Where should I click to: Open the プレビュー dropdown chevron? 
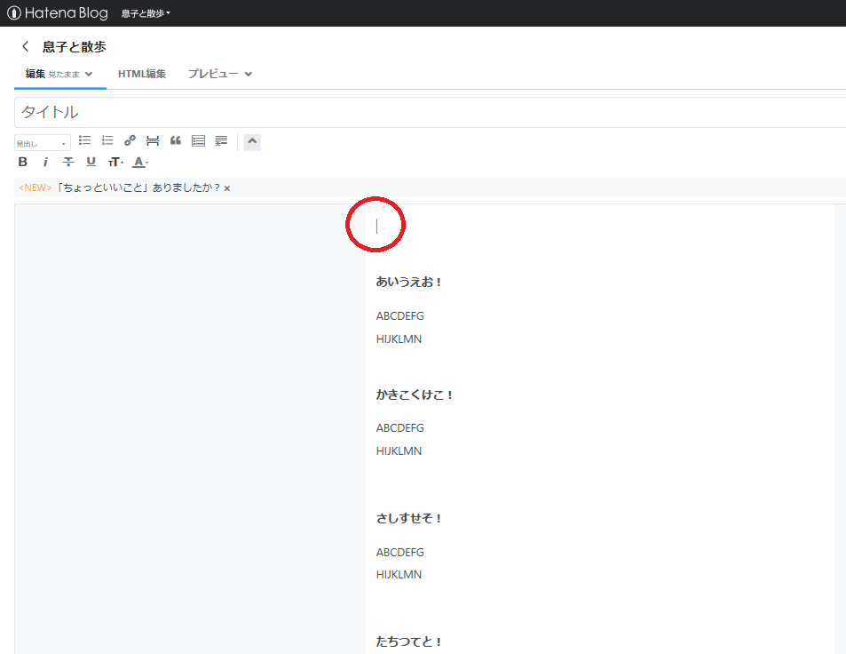point(246,74)
